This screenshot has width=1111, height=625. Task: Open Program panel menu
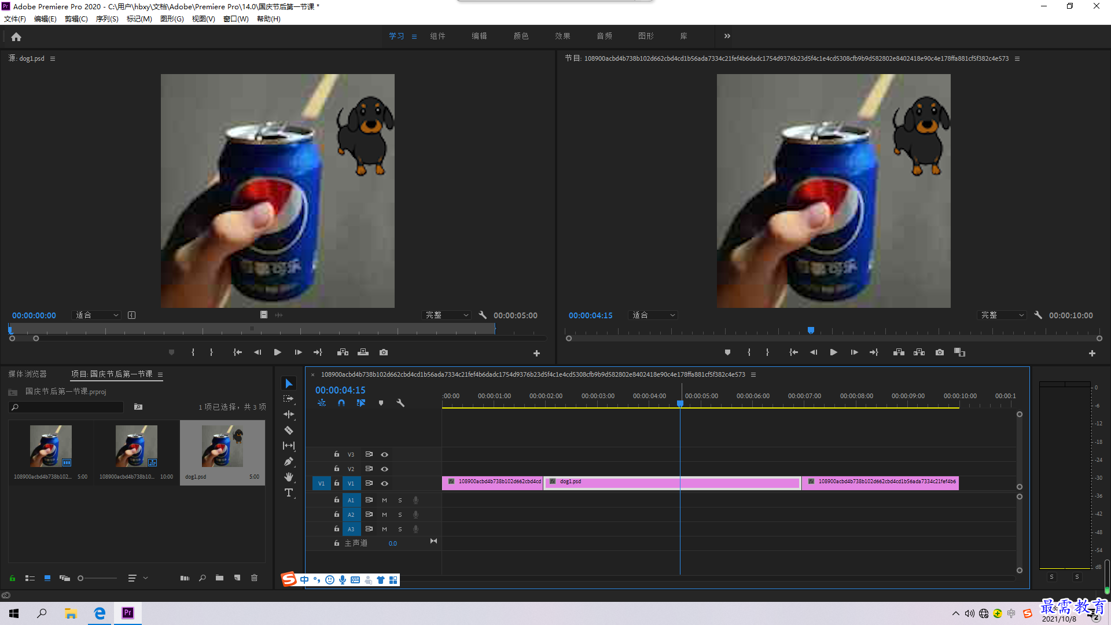(x=1017, y=58)
